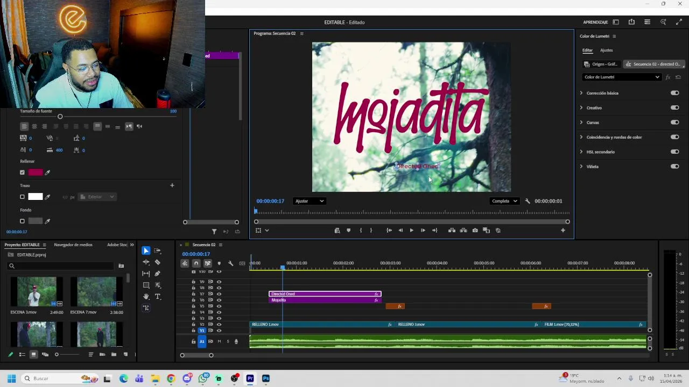Expand the Curvas section
This screenshot has height=387, width=689.
pyautogui.click(x=581, y=123)
